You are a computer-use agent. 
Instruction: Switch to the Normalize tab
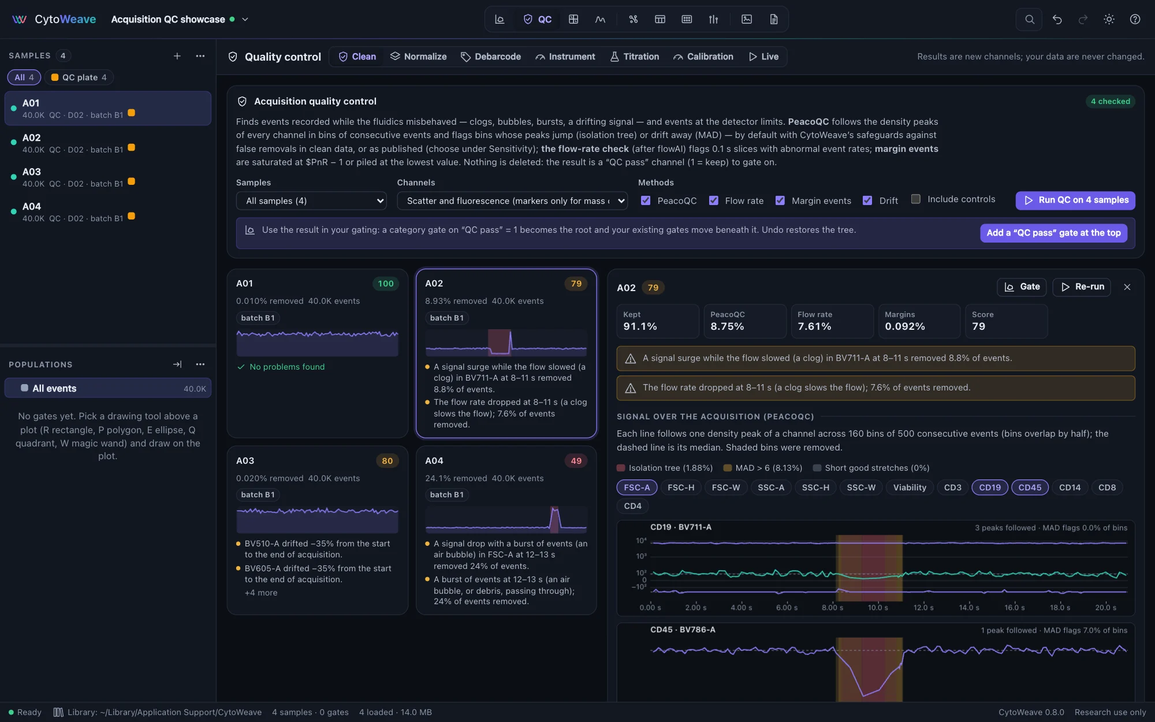click(x=419, y=57)
